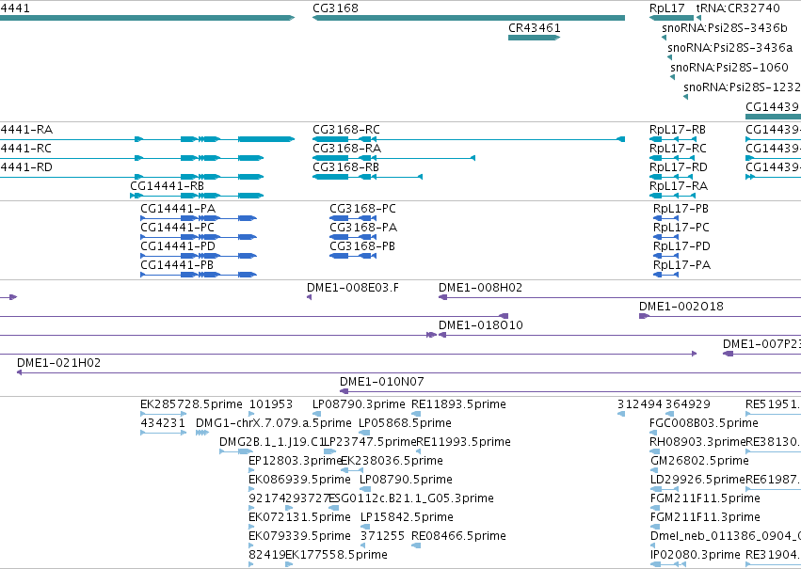This screenshot has width=801, height=569.
Task: Click the EK086939.5prime label
Action: click(300, 481)
